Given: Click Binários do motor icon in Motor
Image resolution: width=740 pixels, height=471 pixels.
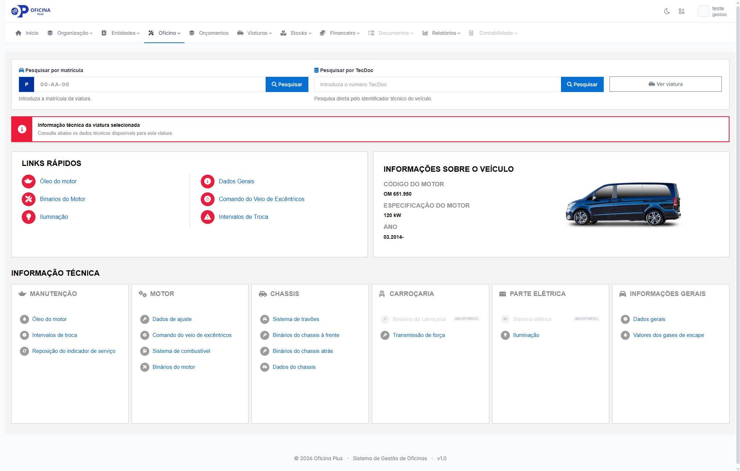Looking at the screenshot, I should point(145,367).
